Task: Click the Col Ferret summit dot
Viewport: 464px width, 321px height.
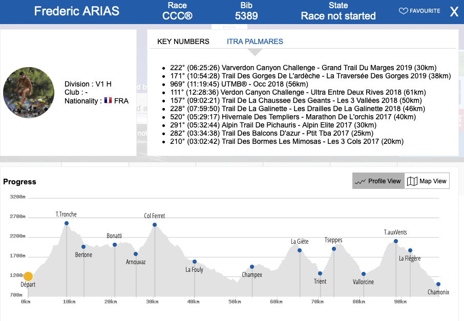Action: coord(155,225)
